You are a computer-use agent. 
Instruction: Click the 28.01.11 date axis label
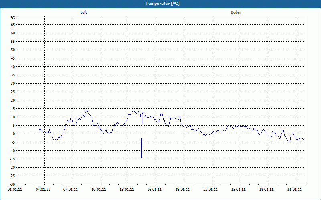266,189
